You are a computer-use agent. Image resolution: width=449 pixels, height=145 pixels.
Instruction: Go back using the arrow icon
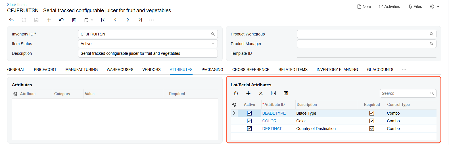[x=11, y=20]
